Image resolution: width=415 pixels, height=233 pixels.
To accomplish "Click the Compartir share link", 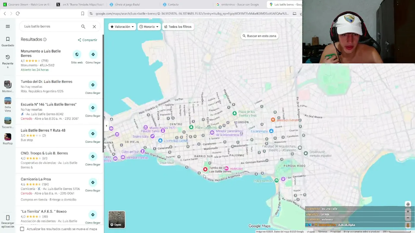I will click(87, 40).
